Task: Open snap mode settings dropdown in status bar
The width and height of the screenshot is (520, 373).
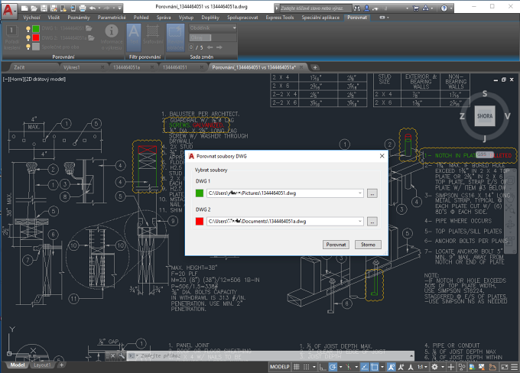Action: [314, 367]
